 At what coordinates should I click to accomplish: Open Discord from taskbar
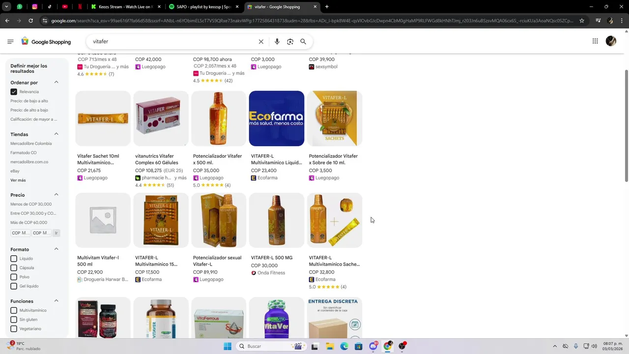373,346
